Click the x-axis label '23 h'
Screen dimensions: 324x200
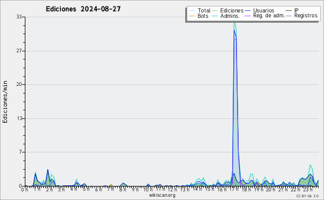[308, 189]
